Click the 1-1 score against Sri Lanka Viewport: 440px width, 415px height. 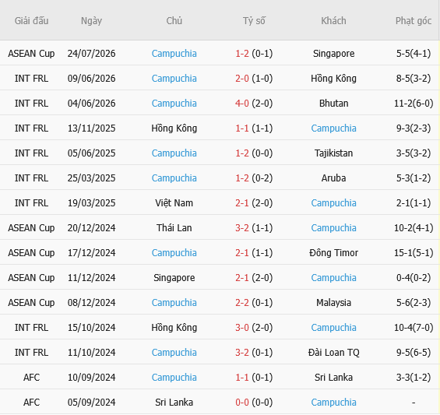click(x=242, y=378)
